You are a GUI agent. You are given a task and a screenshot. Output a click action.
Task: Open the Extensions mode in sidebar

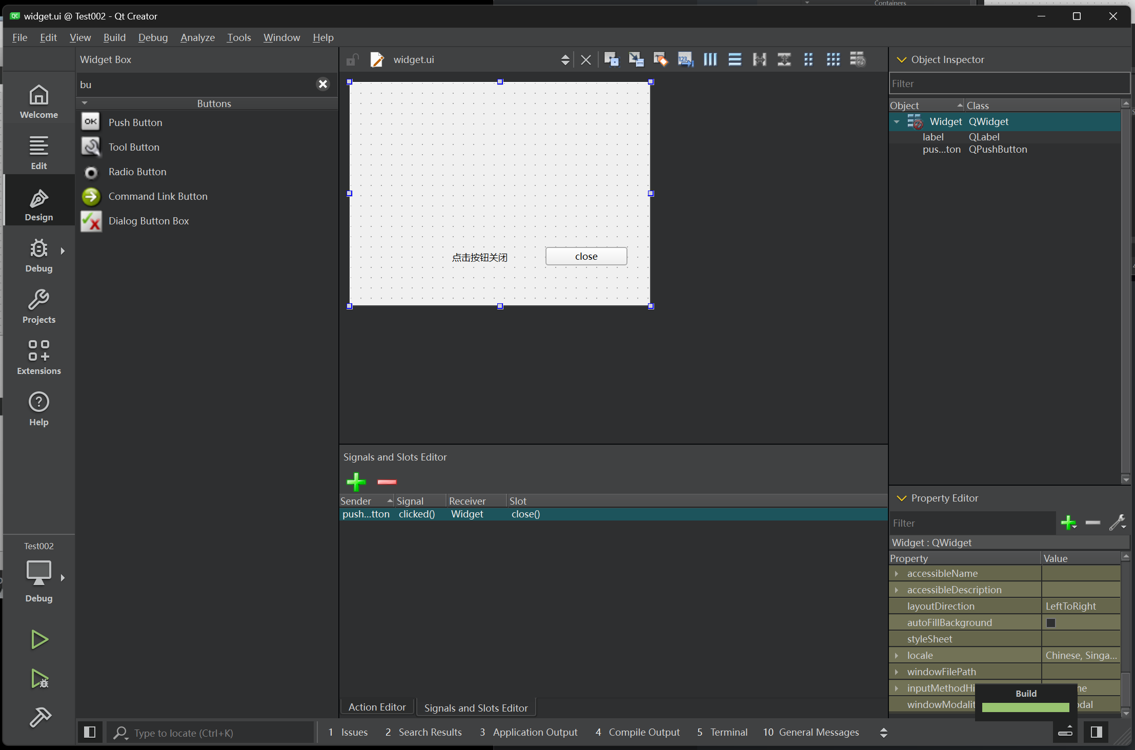tap(39, 357)
